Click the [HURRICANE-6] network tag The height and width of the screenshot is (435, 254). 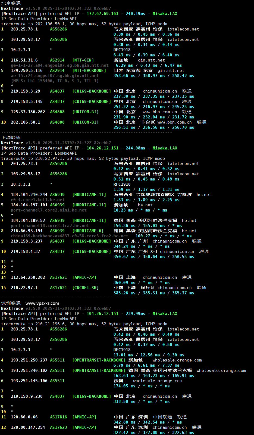point(88,231)
